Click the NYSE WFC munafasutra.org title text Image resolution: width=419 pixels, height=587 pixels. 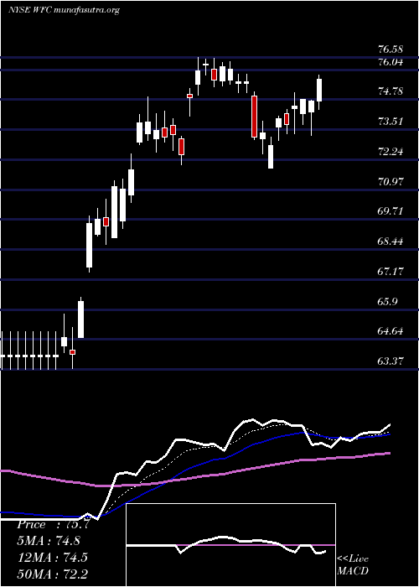point(64,10)
